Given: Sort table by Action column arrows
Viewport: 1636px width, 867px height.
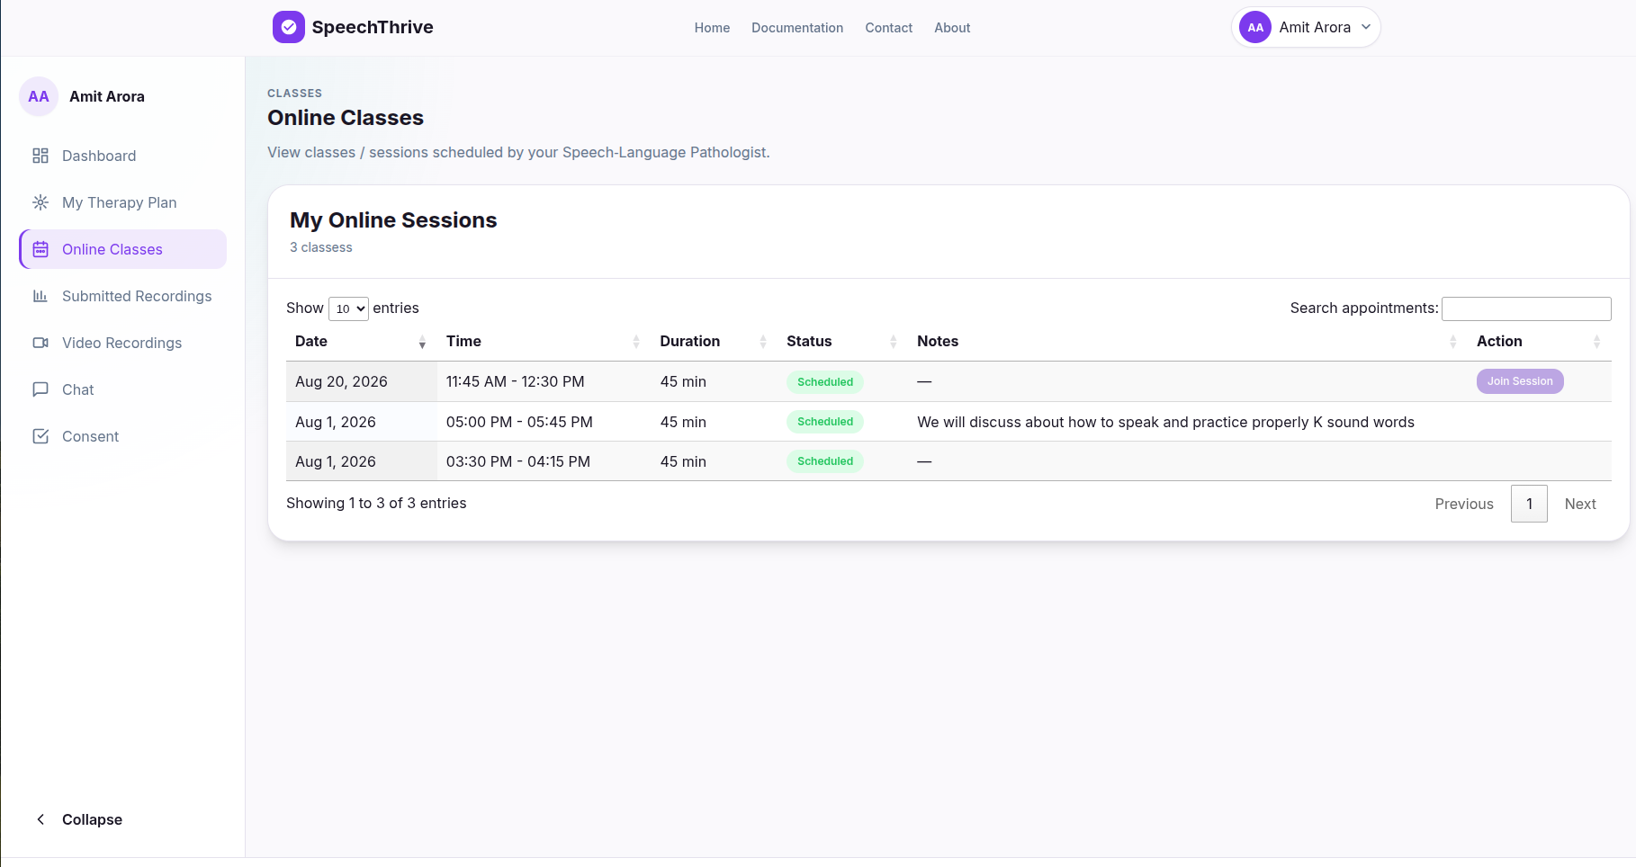Looking at the screenshot, I should pyautogui.click(x=1597, y=342).
